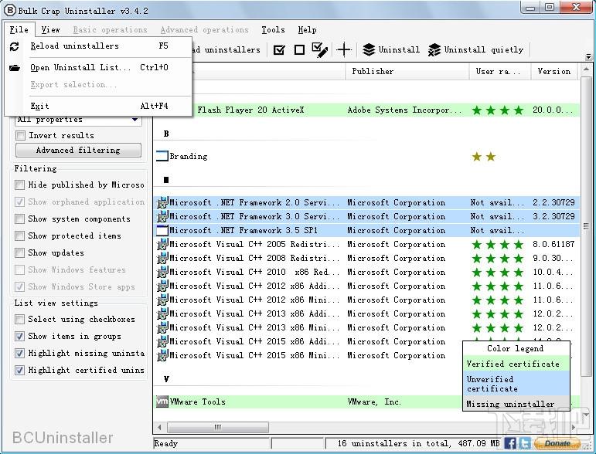
Task: Tick Hide published by Microsoft checkbox
Action: coord(19,185)
